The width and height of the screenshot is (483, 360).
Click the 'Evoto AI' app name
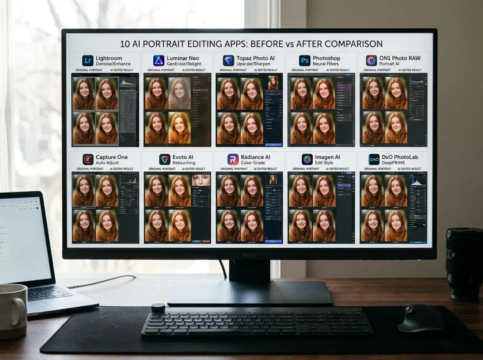[x=183, y=157]
